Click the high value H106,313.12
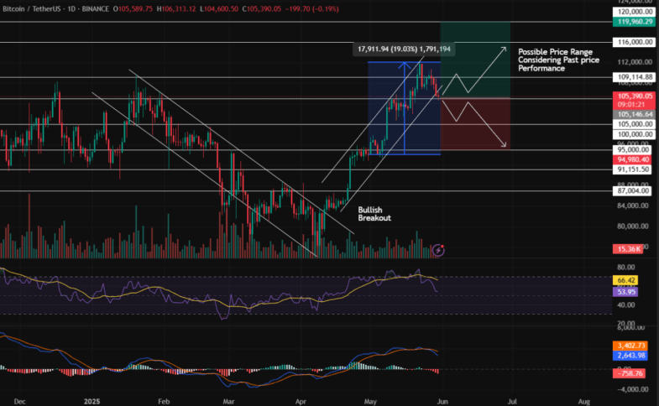This screenshot has height=406, width=659. [176, 9]
